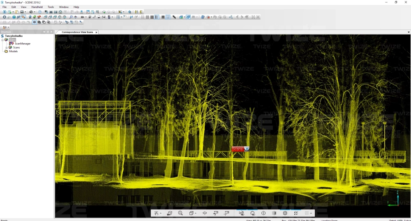Close the Correspondence View Scans tab
The height and width of the screenshot is (221, 411).
click(96, 32)
